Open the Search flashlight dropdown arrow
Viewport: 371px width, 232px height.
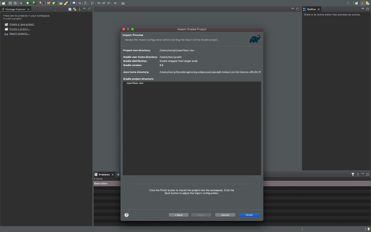pos(69,3)
